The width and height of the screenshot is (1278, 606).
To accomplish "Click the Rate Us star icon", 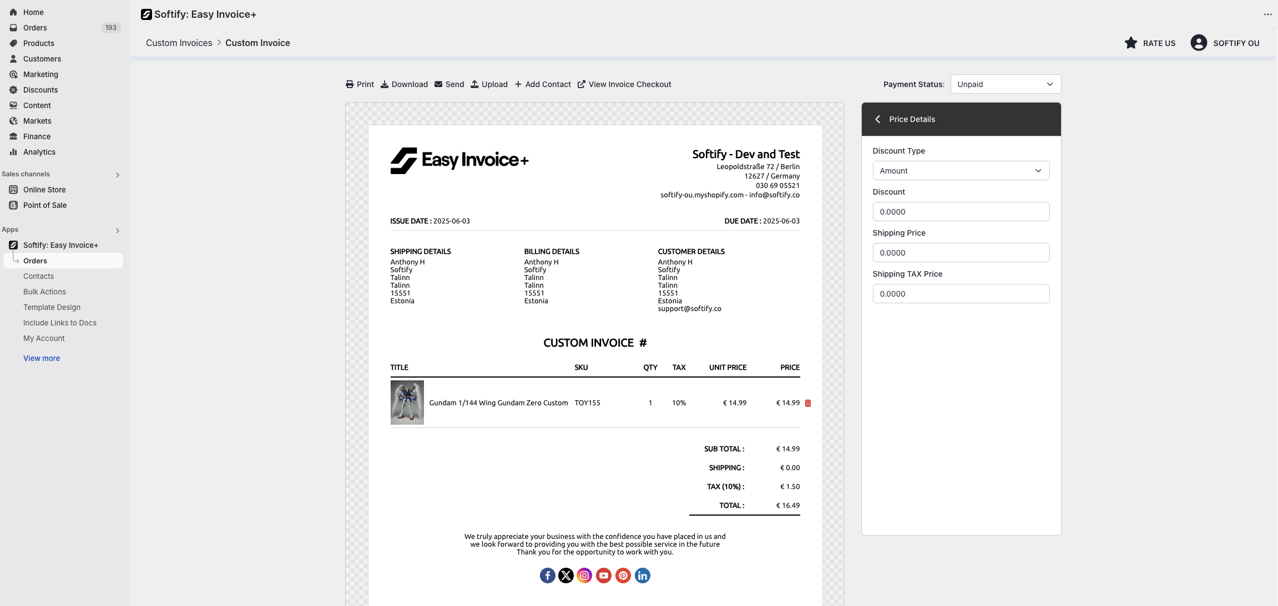I will [1130, 43].
